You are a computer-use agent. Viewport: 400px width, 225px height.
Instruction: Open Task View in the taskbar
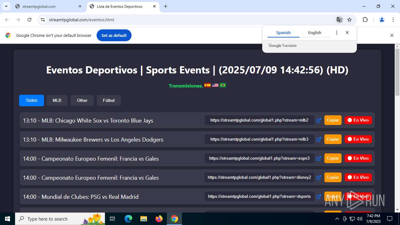[x=113, y=219]
